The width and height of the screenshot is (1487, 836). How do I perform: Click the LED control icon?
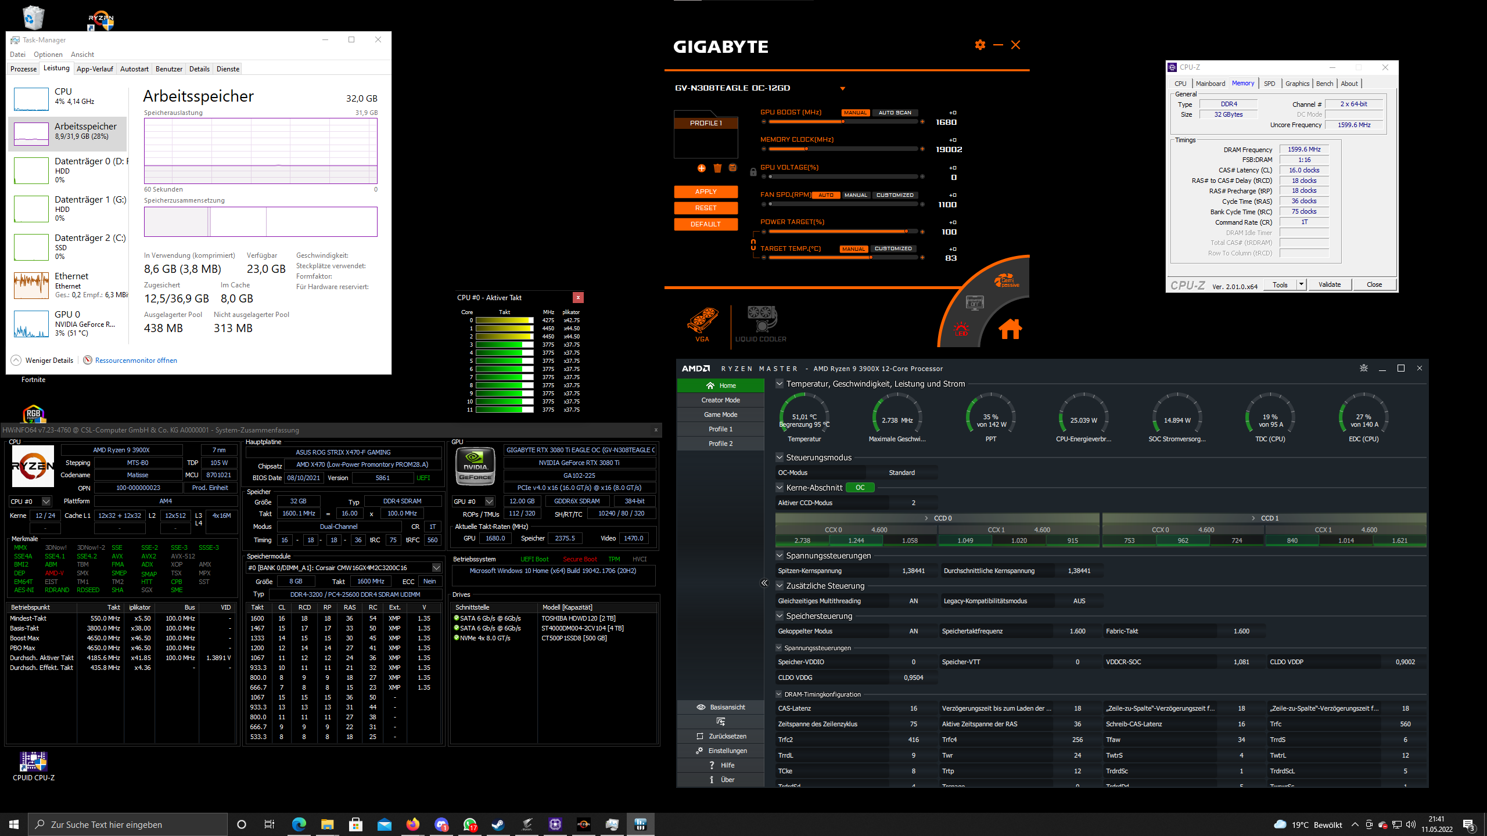[961, 329]
